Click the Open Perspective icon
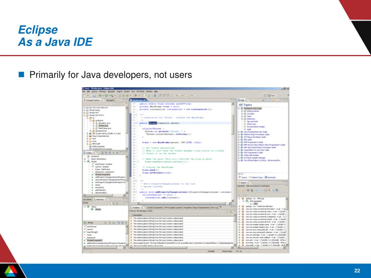 [265, 96]
